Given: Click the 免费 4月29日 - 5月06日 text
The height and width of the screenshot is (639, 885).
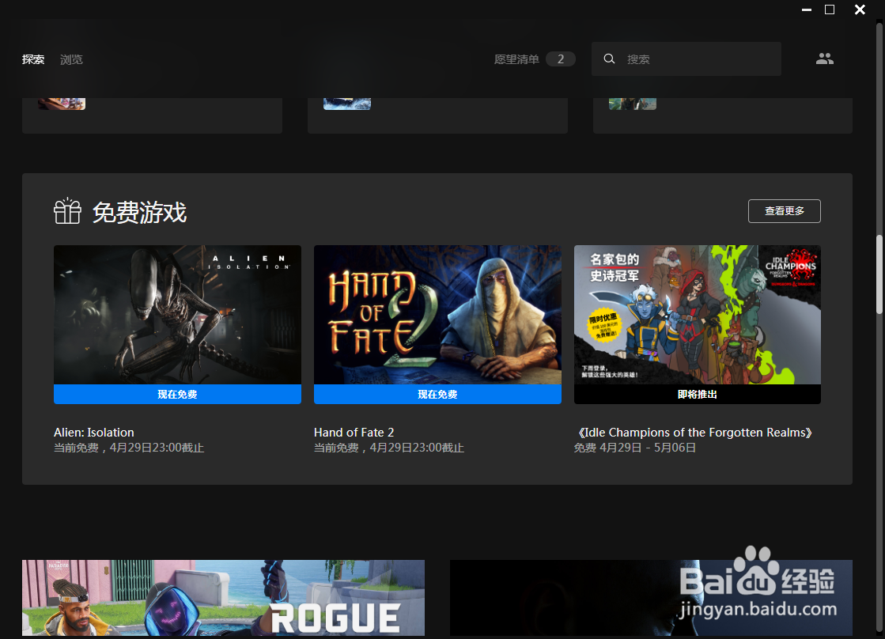Looking at the screenshot, I should click(x=635, y=448).
